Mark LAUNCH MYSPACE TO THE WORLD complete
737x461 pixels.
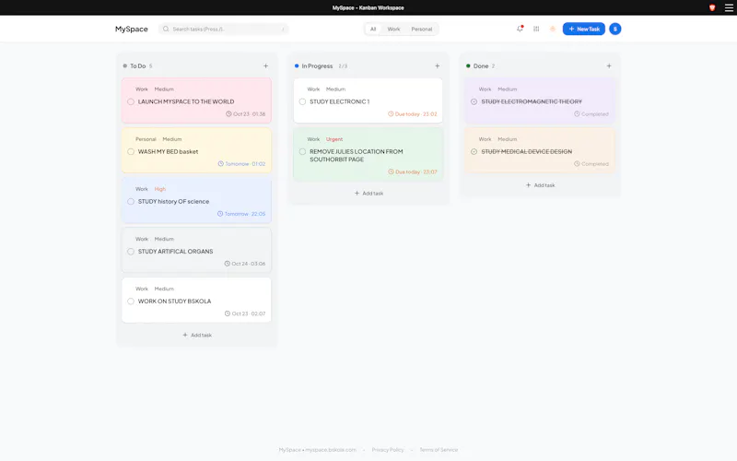(131, 101)
